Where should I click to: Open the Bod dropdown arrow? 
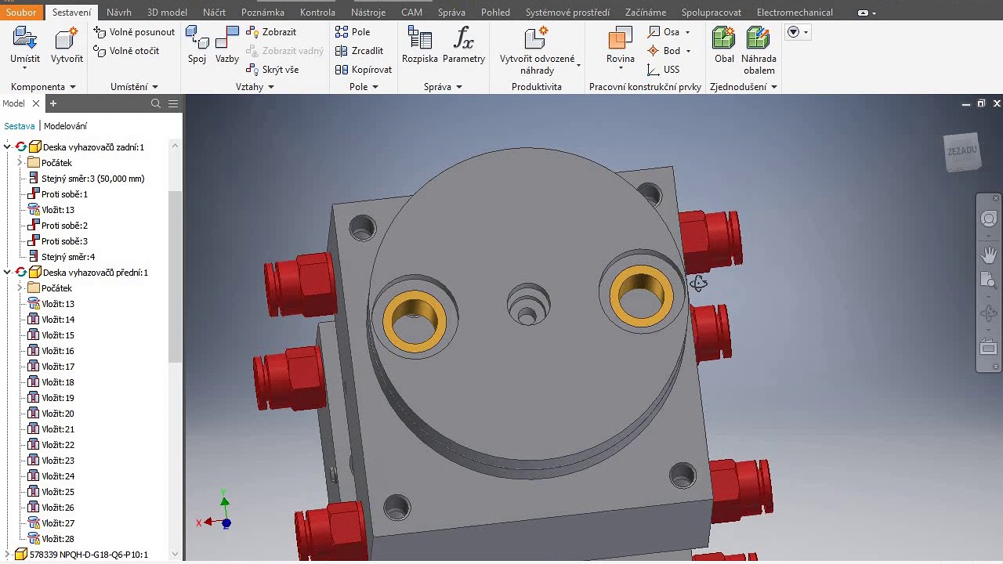pyautogui.click(x=688, y=51)
